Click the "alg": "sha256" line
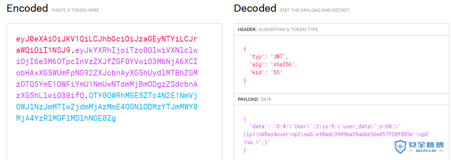 (x=273, y=65)
